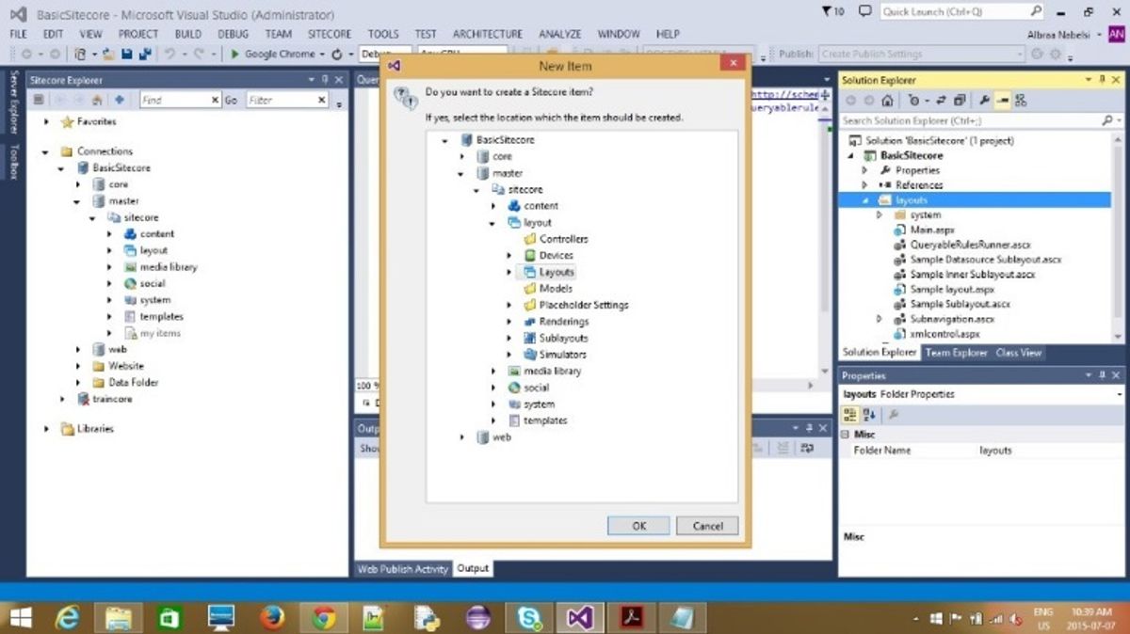Click the green Start debugging arrow

[x=234, y=55]
